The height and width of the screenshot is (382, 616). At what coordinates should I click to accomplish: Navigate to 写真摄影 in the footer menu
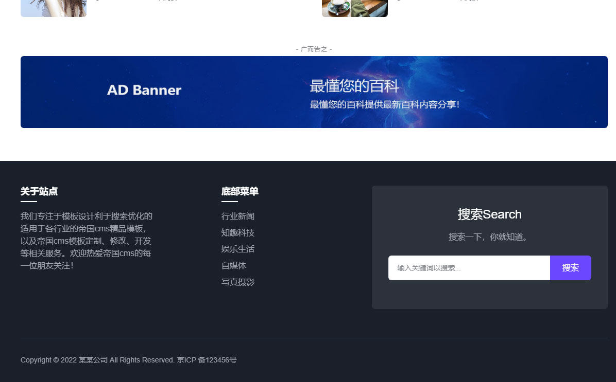(238, 282)
